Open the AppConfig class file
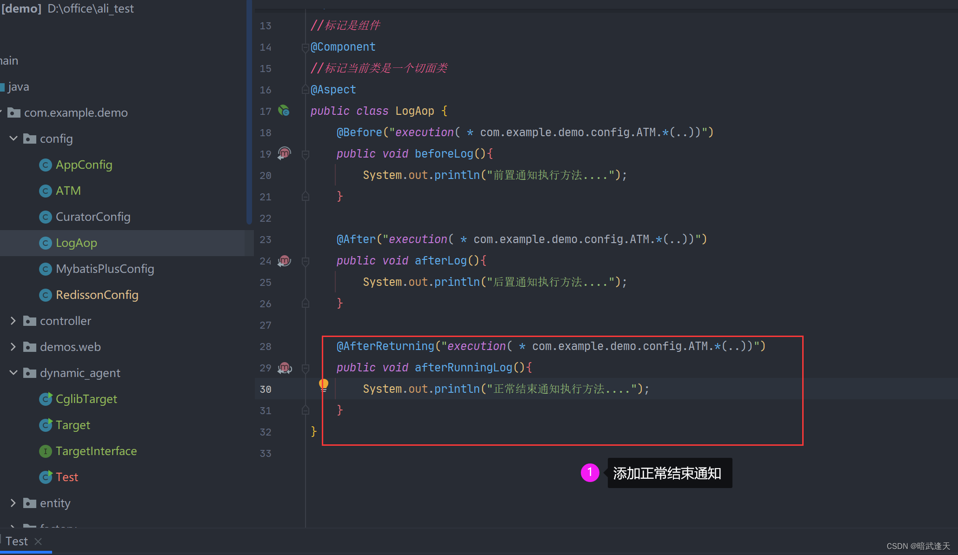958x555 pixels. pos(84,165)
